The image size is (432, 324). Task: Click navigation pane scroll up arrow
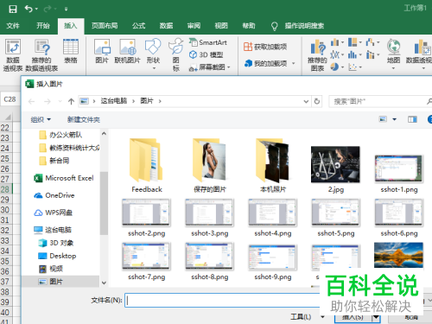[x=104, y=134]
